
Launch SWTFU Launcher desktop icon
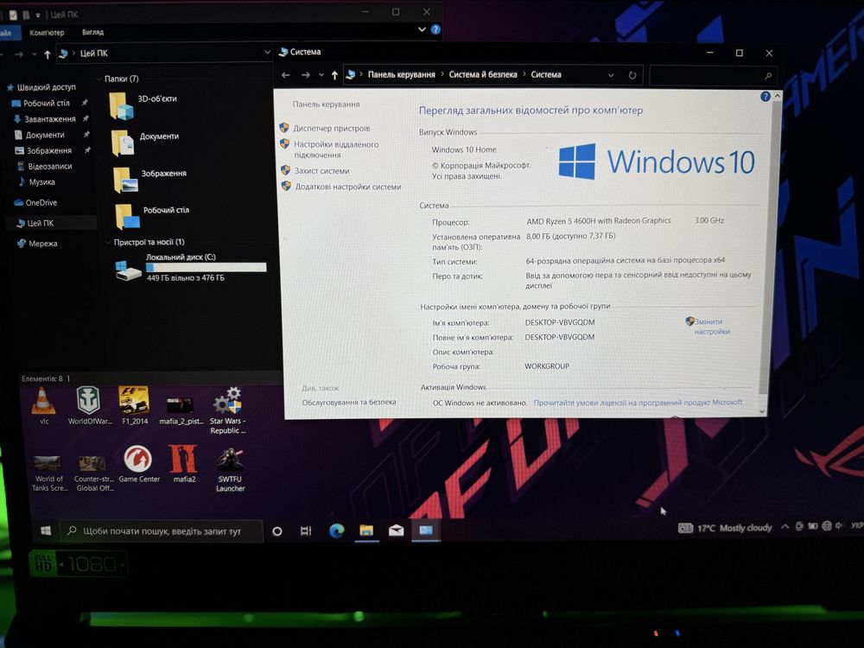click(x=231, y=469)
